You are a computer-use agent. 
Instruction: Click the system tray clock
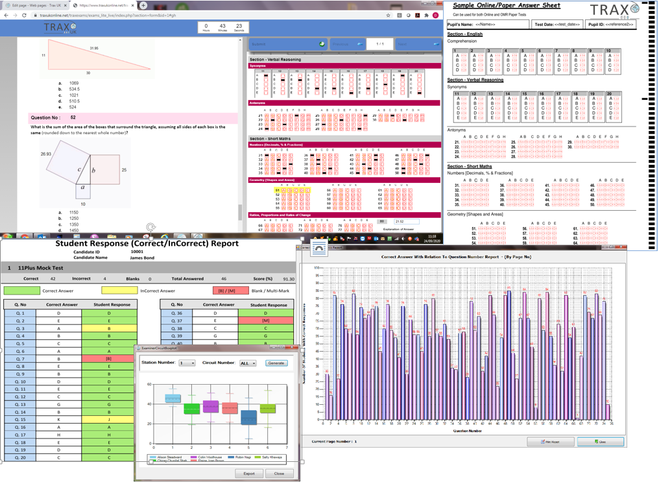coord(431,238)
